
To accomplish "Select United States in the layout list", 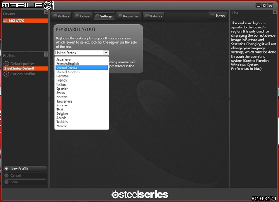I will (x=82, y=68).
